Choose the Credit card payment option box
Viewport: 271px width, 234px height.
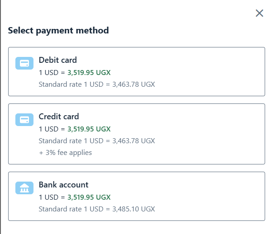pyautogui.click(x=137, y=134)
